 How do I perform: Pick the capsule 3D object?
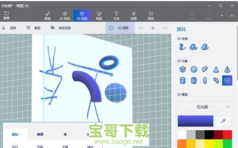[205, 80]
